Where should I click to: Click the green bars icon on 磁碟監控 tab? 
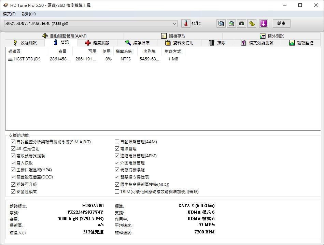[x=292, y=43]
